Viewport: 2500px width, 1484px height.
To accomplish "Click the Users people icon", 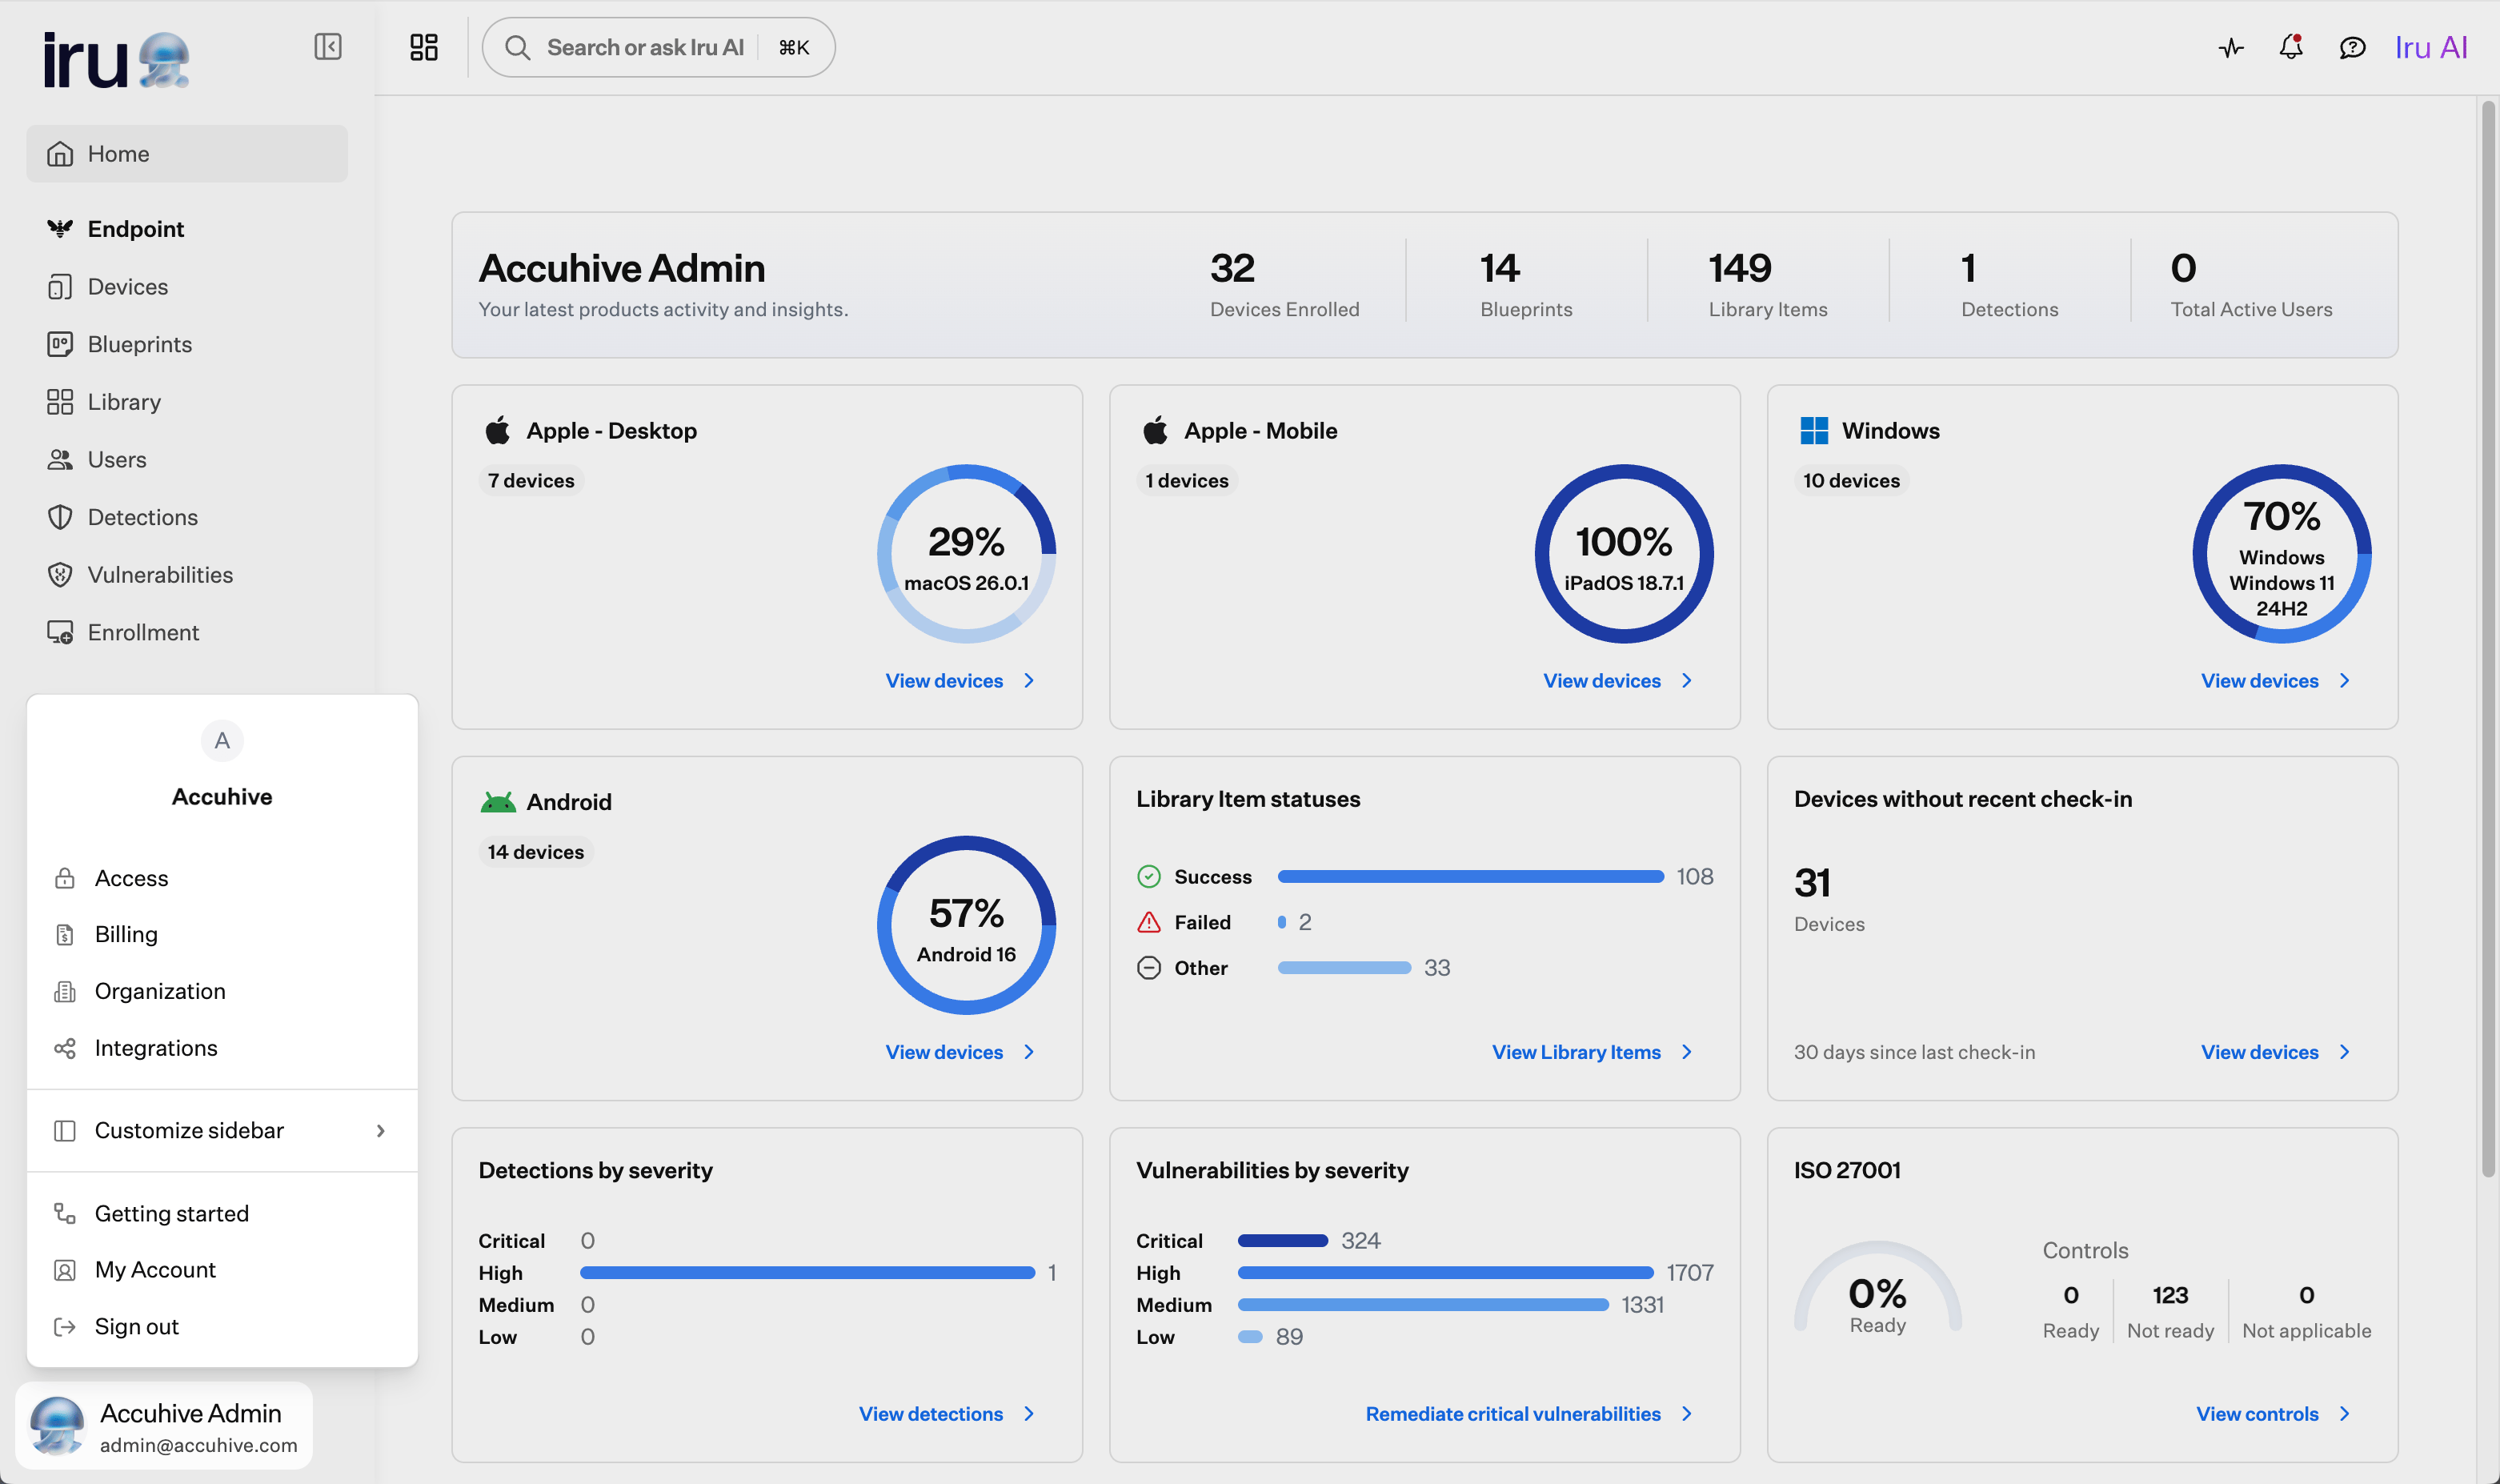I will 60,460.
